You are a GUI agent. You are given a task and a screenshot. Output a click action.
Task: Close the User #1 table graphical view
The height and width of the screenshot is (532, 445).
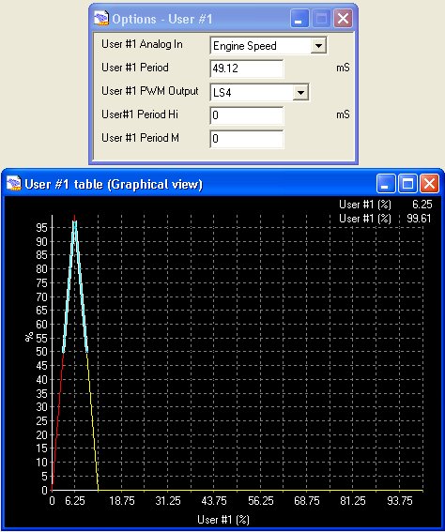tap(429, 184)
